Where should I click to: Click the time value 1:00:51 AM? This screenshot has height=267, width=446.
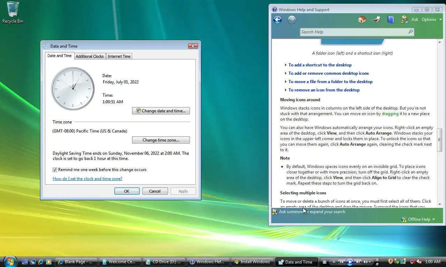pyautogui.click(x=113, y=102)
